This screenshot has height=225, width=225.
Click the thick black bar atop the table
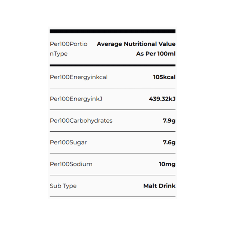point(112,31)
